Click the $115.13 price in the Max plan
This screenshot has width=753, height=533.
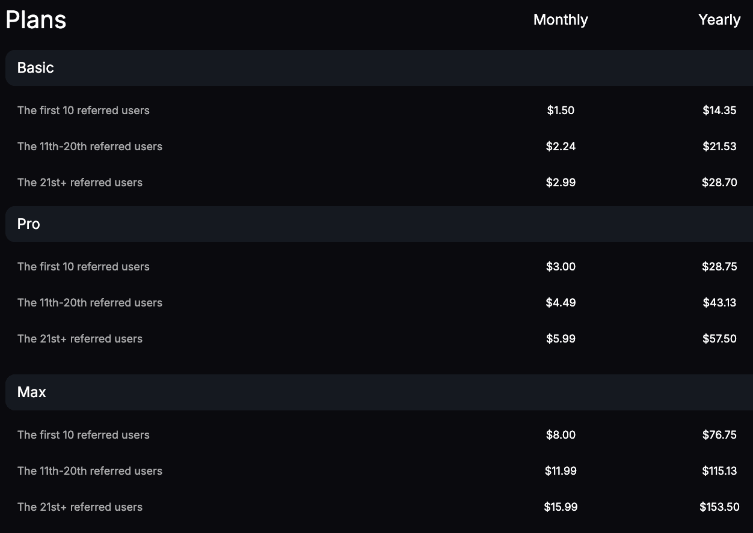tap(719, 471)
